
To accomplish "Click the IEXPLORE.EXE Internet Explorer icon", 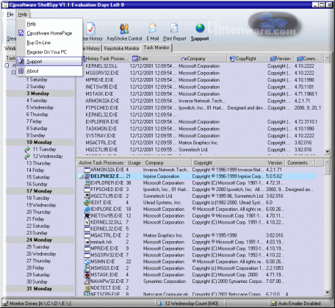I will pos(87,209).
